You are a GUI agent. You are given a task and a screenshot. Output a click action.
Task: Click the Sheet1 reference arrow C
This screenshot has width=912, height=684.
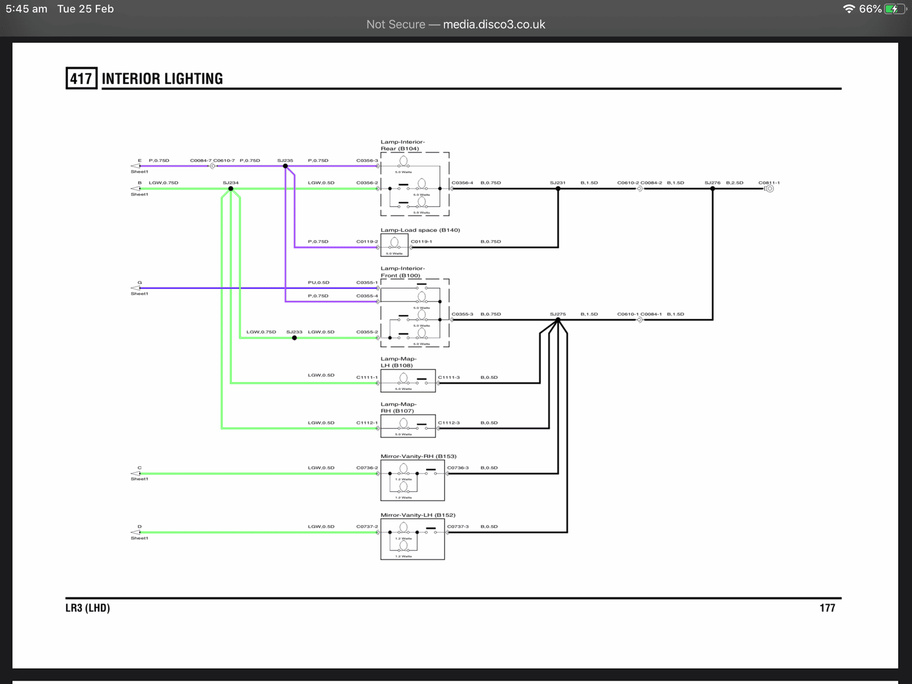pyautogui.click(x=136, y=473)
